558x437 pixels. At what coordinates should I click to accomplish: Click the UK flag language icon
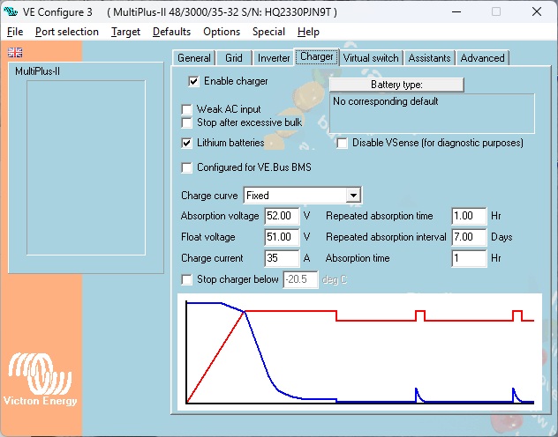coord(15,53)
